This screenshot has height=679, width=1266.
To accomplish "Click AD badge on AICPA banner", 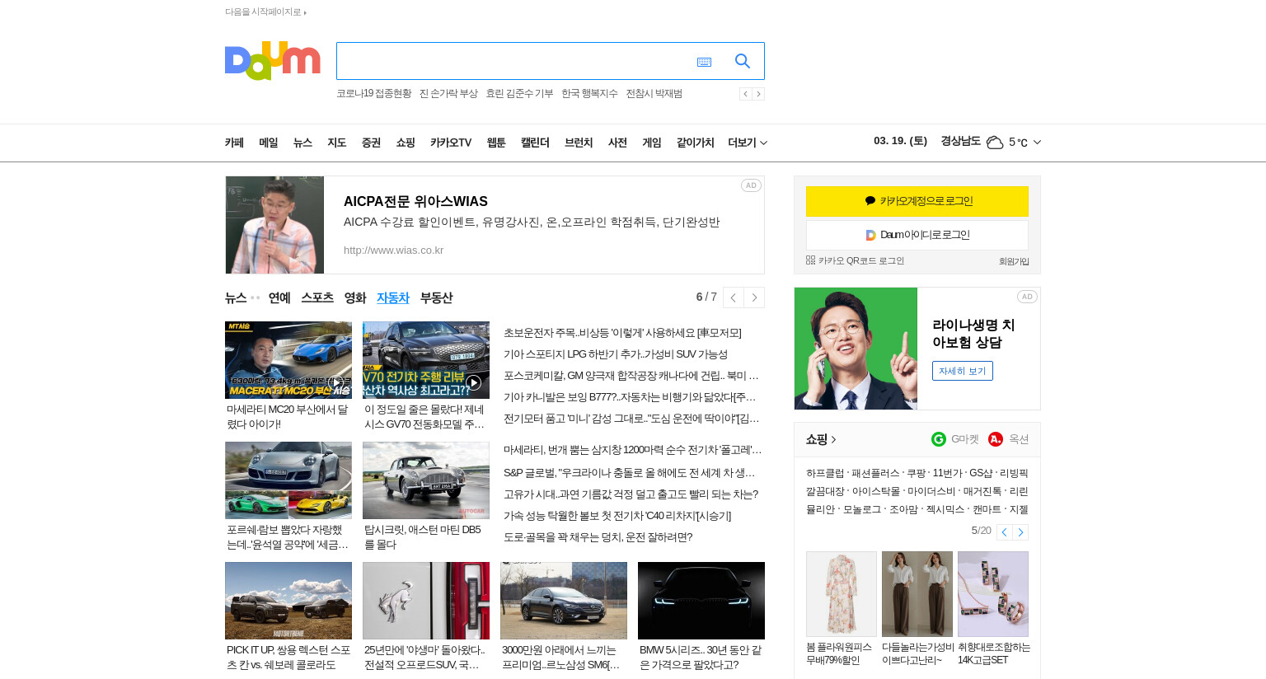I will 751,185.
